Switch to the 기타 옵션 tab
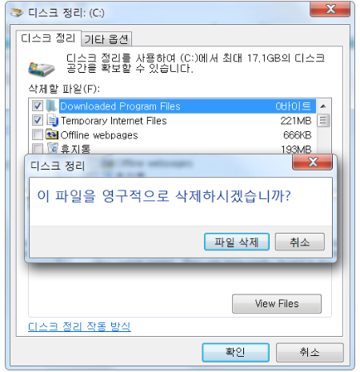 [106, 39]
